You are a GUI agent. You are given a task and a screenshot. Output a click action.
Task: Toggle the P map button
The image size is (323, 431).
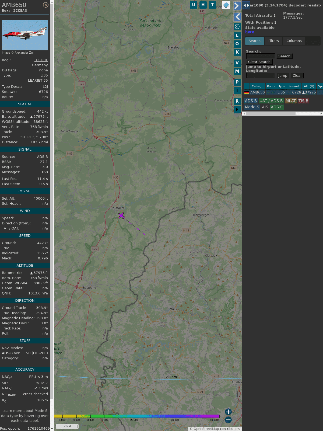coord(237,82)
